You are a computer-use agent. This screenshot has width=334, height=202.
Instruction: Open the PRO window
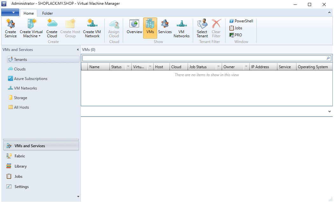(x=236, y=35)
